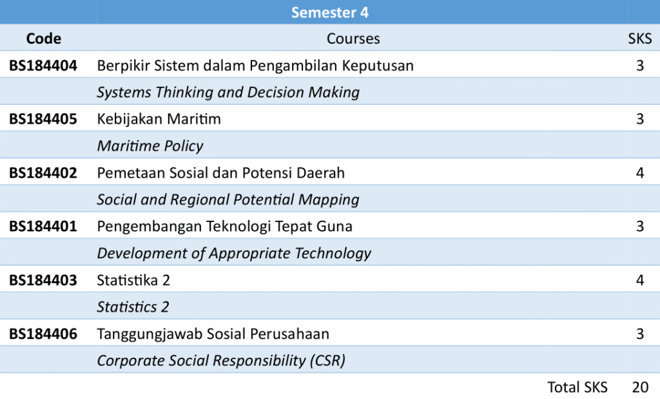This screenshot has width=660, height=399.
Task: Click the Total SKS label
Action: coord(577,387)
